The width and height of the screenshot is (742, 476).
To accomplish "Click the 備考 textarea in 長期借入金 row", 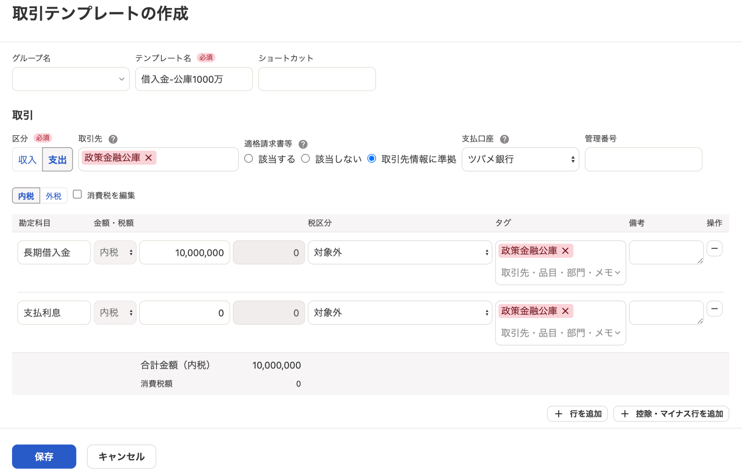I will 666,253.
